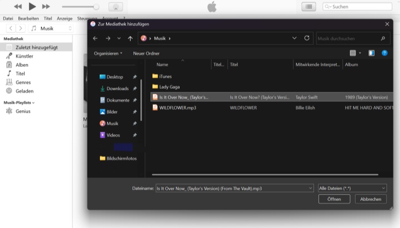Select the Genius playlist icon in sidebar
This screenshot has width=400, height=228.
[9, 111]
